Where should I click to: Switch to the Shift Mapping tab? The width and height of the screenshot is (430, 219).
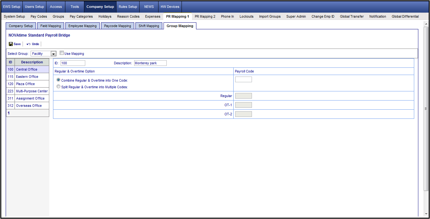tap(149, 26)
